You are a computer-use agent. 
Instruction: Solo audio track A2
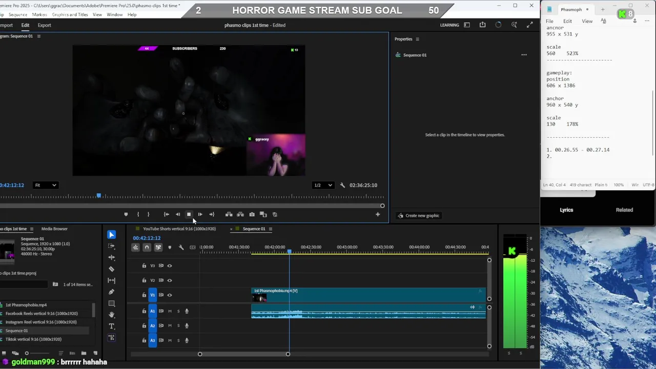(x=178, y=325)
